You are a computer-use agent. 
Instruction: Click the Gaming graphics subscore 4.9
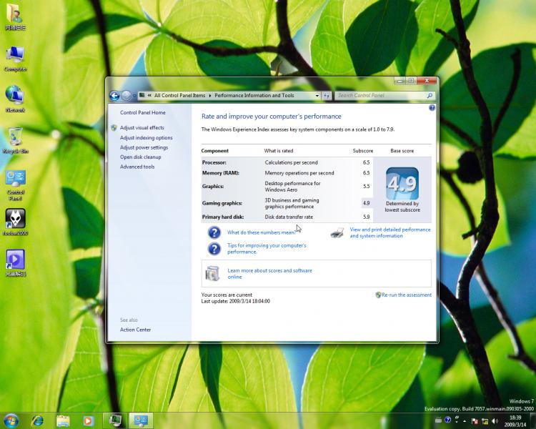tap(366, 203)
